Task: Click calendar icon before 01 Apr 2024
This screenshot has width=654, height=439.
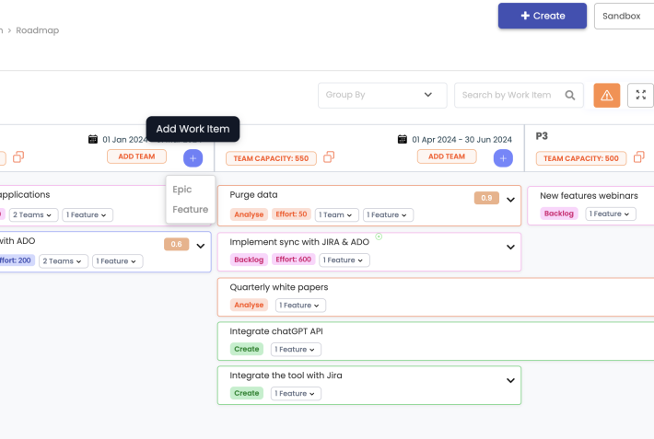Action: point(402,139)
